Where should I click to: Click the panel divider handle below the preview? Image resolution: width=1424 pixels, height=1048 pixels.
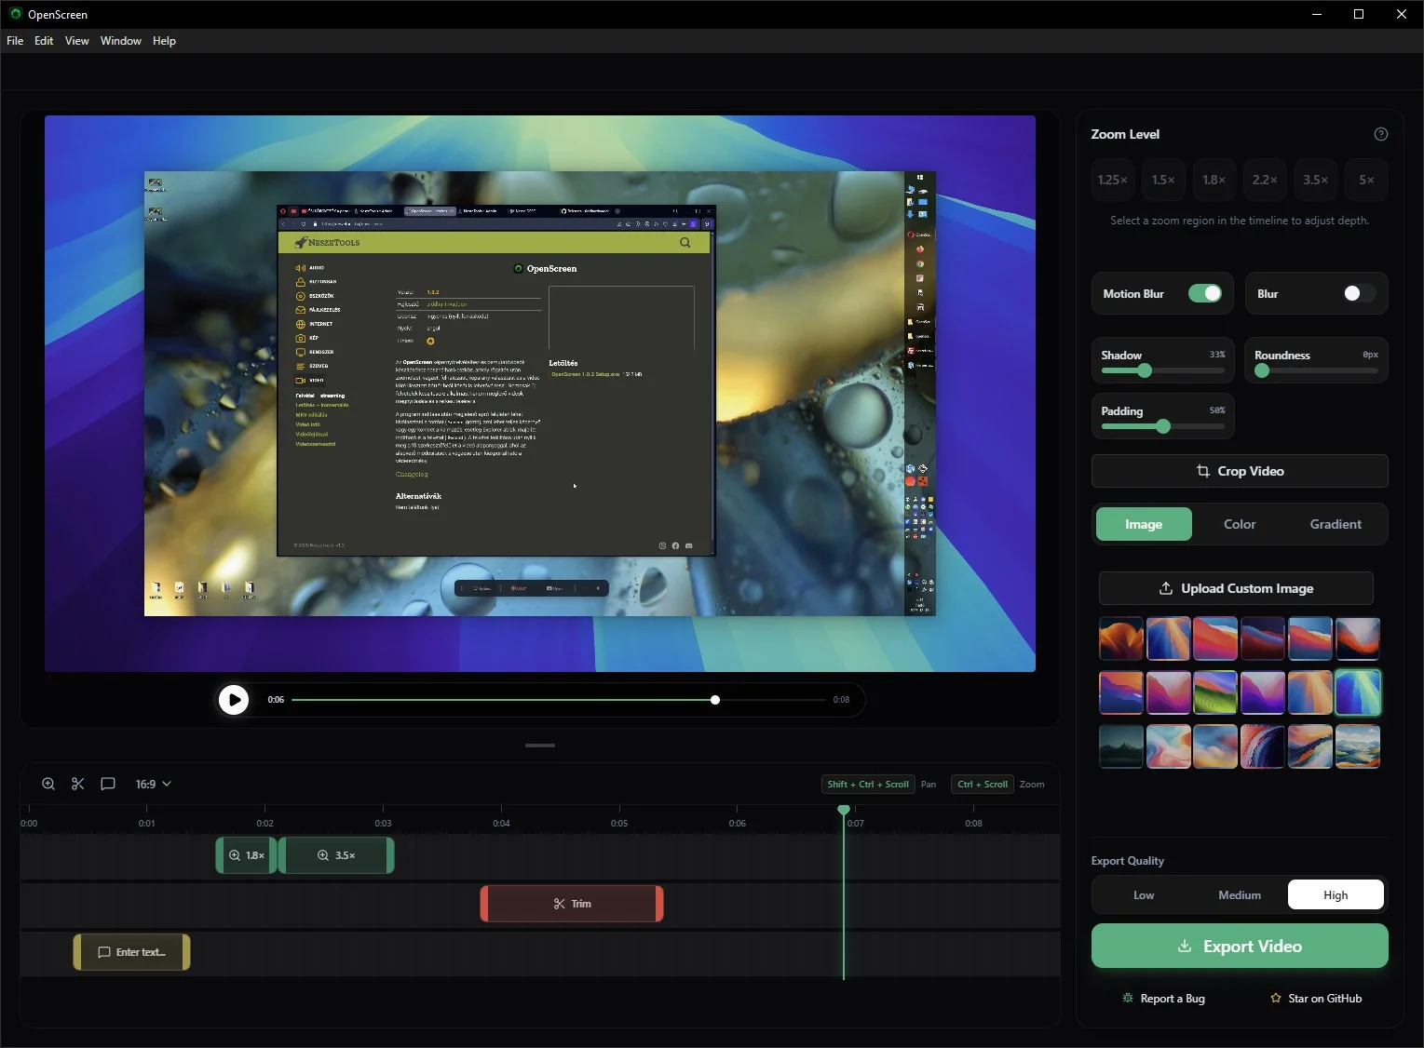click(540, 746)
